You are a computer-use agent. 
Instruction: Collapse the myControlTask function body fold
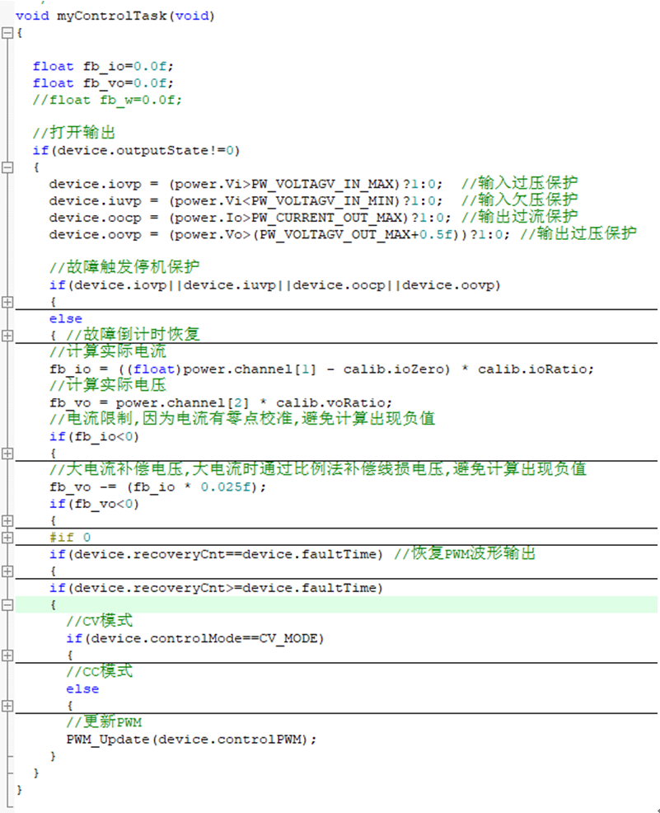click(x=7, y=33)
